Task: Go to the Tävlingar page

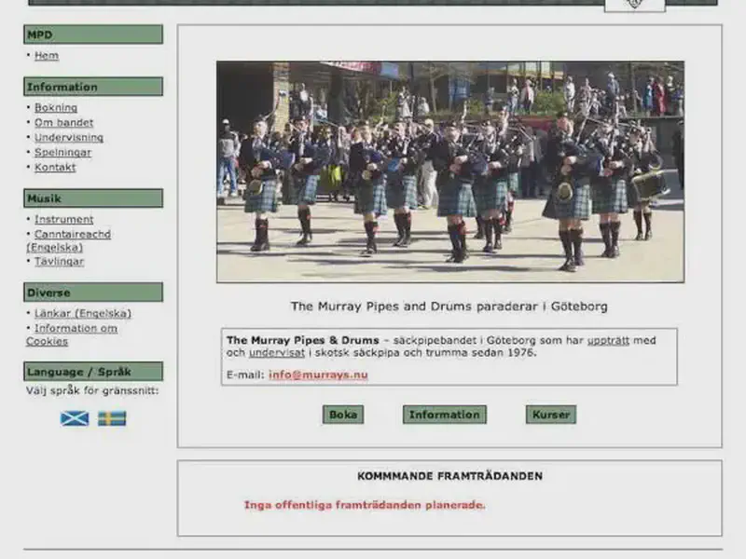Action: [59, 262]
